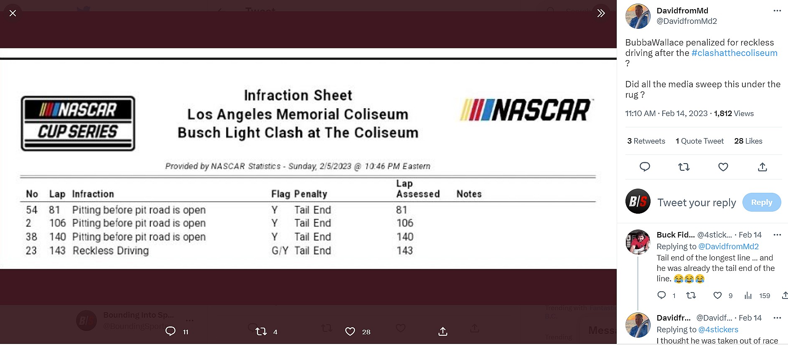
Task: Close the image viewer with X
Action: coord(13,13)
